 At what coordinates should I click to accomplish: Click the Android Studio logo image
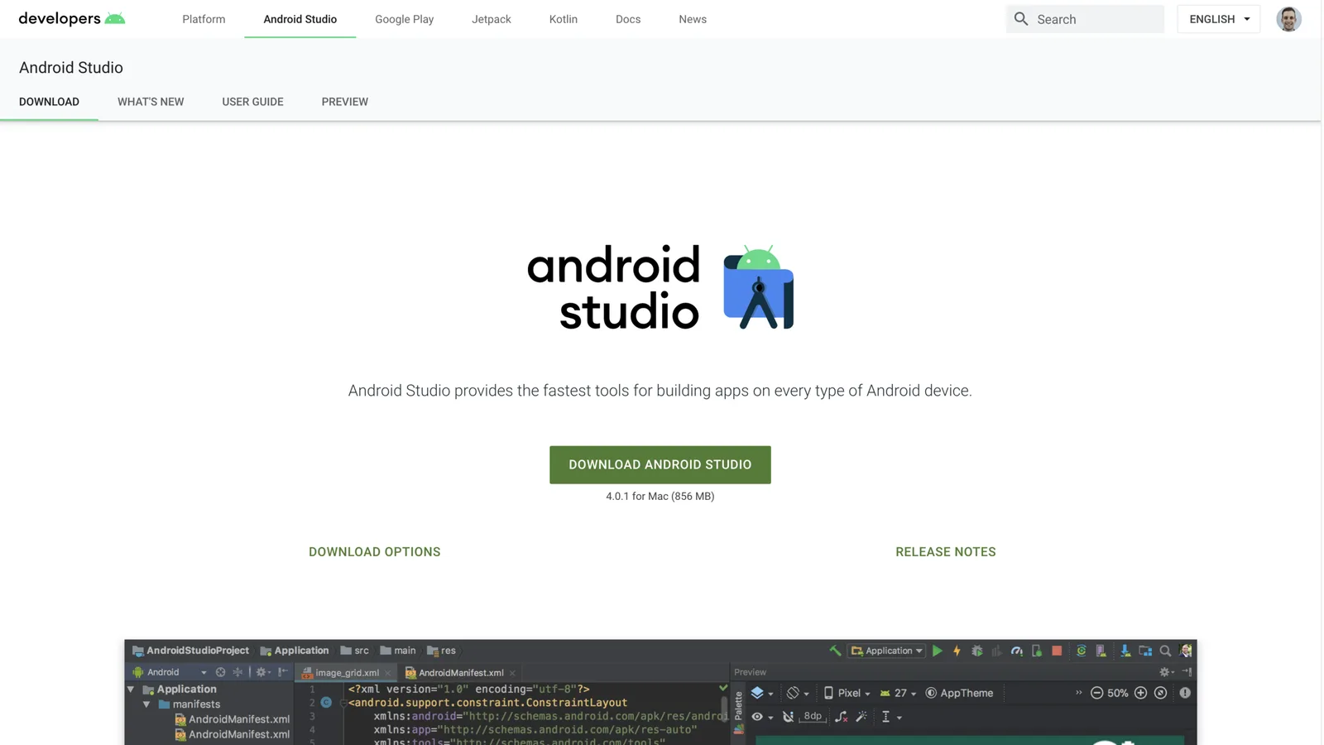pyautogui.click(x=660, y=287)
